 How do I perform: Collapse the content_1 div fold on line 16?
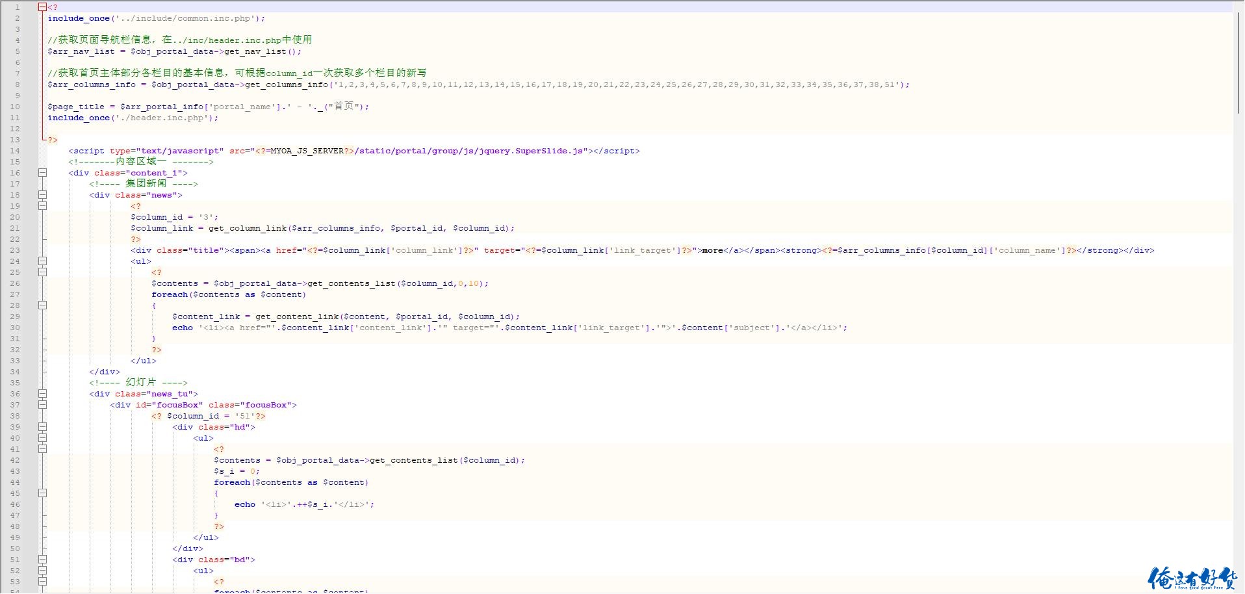click(42, 173)
